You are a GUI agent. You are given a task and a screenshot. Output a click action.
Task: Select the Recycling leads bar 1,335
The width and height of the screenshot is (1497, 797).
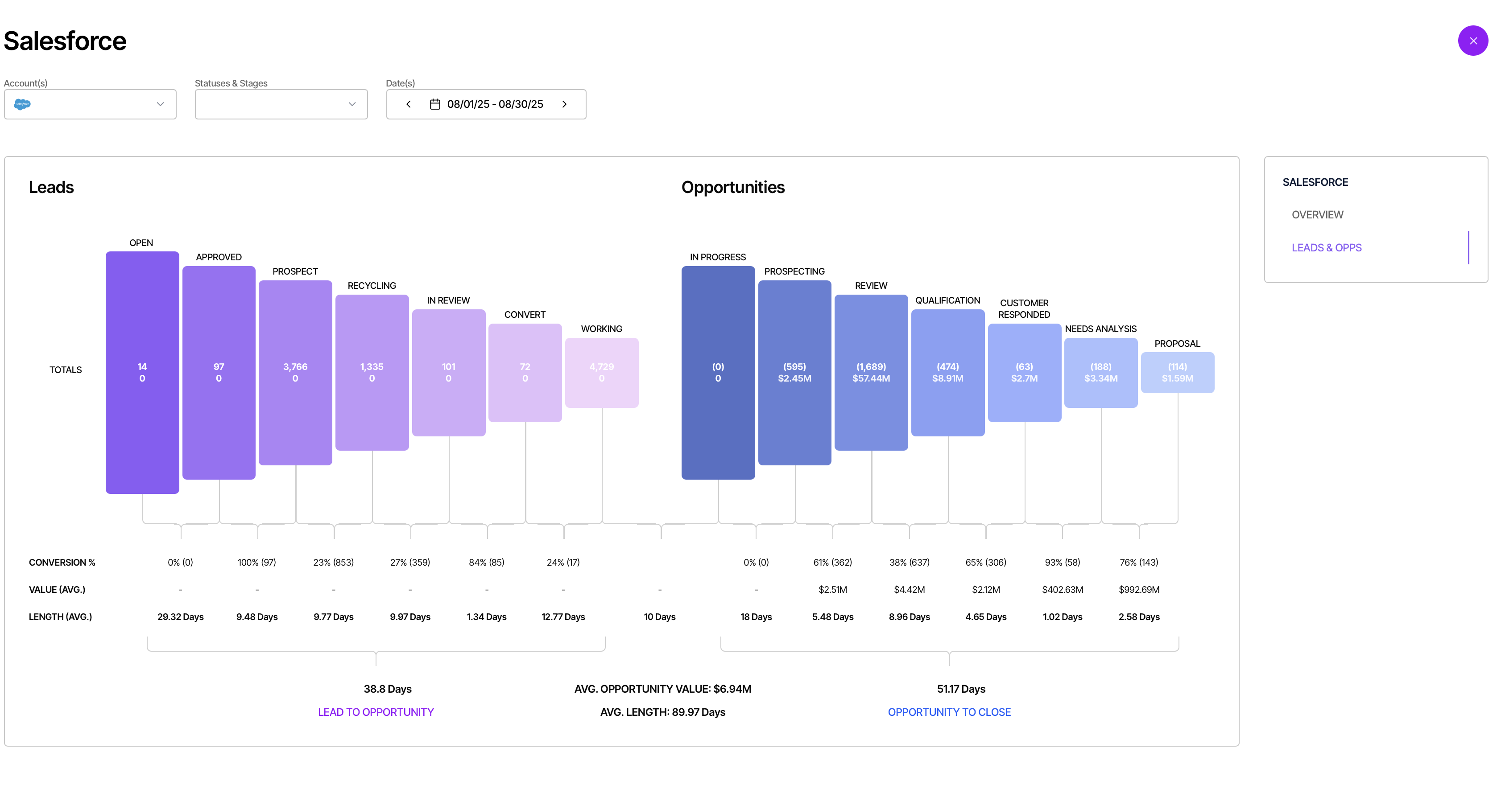point(372,372)
